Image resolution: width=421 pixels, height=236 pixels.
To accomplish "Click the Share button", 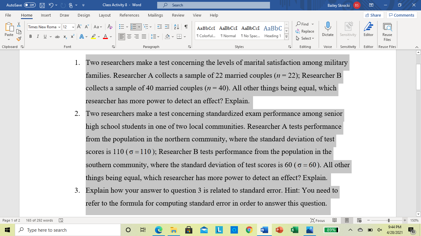I will pyautogui.click(x=373, y=15).
